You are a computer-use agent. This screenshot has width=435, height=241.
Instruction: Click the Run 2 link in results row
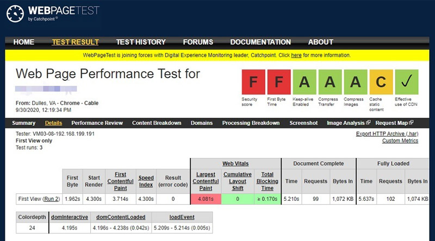pyautogui.click(x=51, y=199)
